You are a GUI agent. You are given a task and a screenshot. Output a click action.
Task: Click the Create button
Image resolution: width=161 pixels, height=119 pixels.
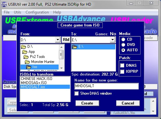(87, 103)
